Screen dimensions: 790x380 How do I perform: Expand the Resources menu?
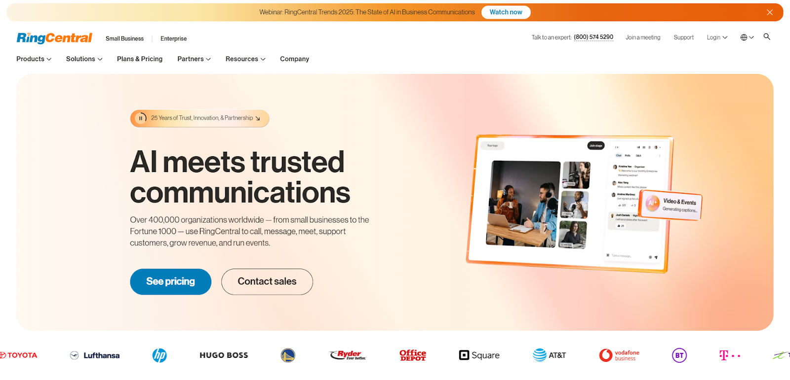(x=245, y=59)
